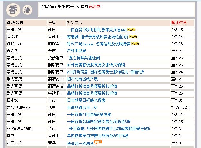Click the 打折内容 column header
The width and height of the screenshot is (201, 148).
pos(118,23)
